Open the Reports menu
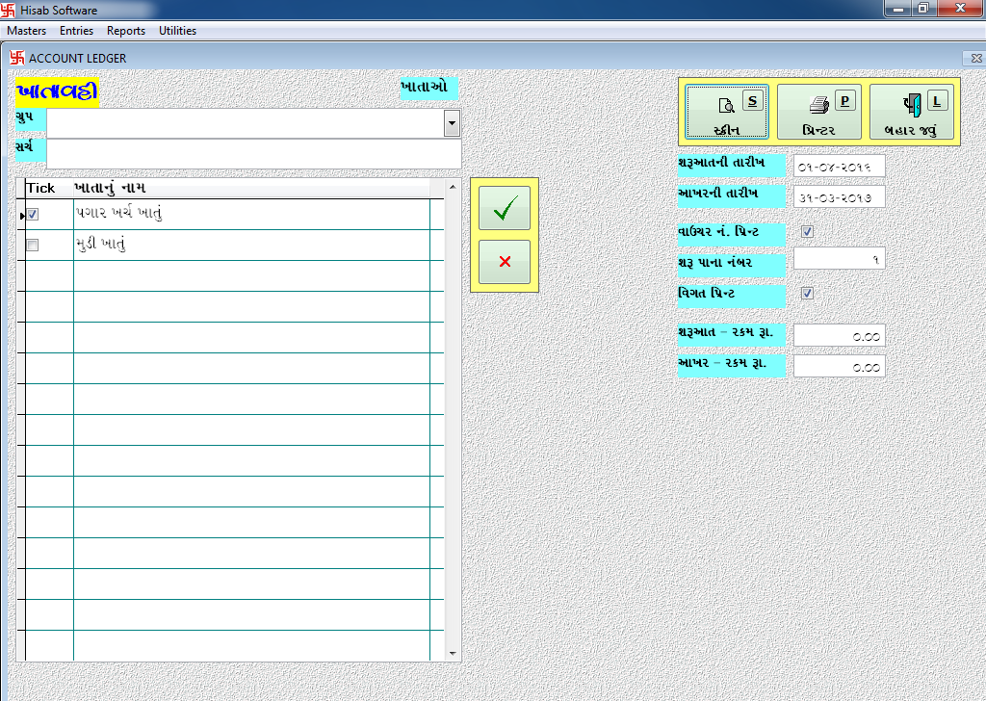Image resolution: width=986 pixels, height=701 pixels. (x=126, y=30)
